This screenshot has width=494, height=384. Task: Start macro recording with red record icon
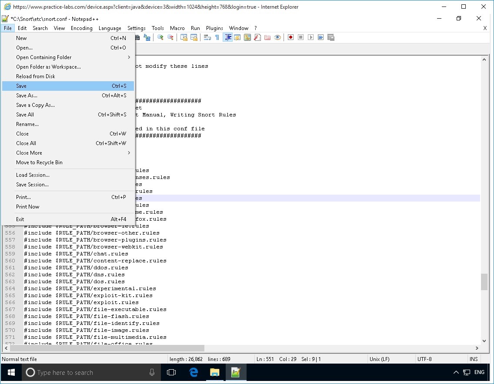pos(290,38)
